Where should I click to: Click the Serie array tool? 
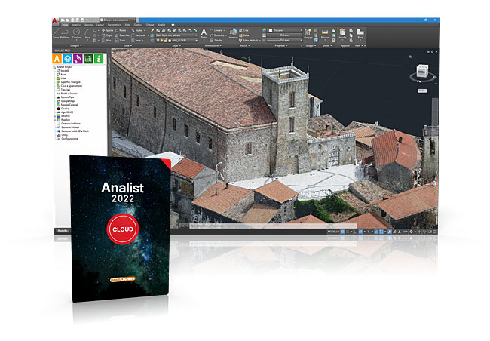point(136,40)
